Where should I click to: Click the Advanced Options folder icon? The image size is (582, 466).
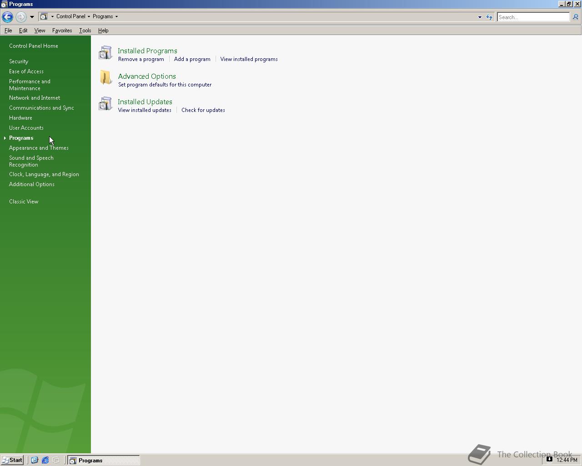(x=105, y=78)
